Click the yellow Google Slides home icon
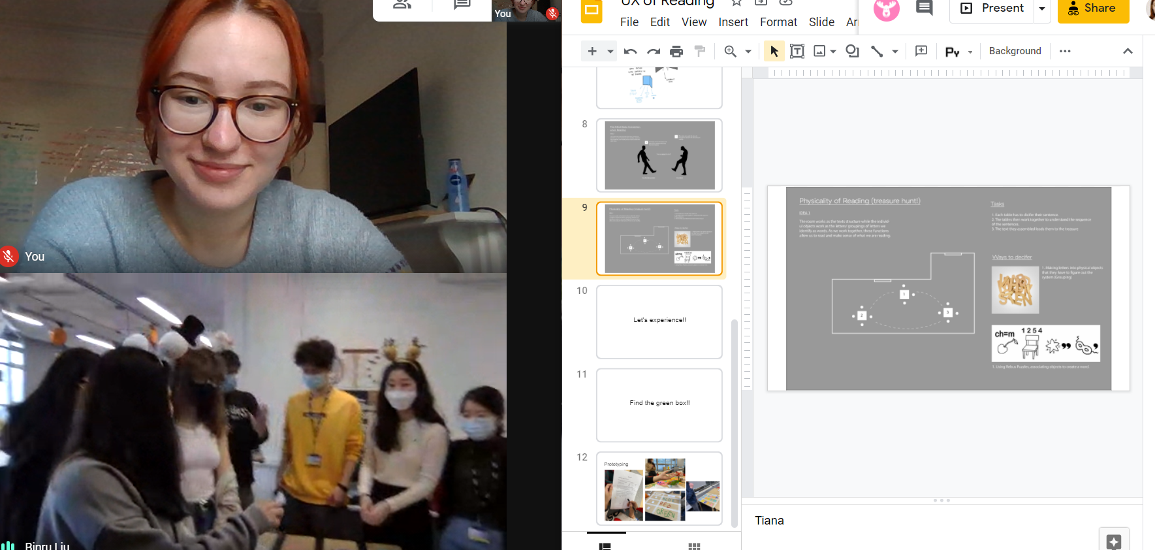 tap(592, 10)
